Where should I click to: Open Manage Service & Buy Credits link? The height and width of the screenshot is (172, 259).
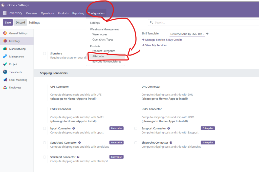click(x=163, y=40)
